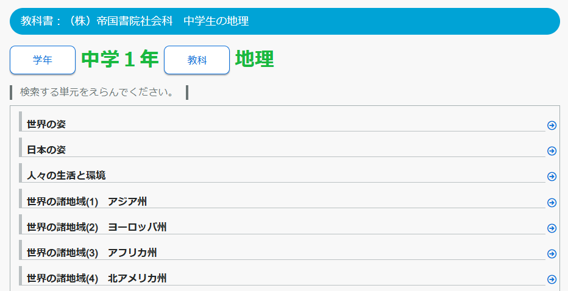Choose 世界の諸地域(3) アフリカ州 unit text
The image size is (568, 291).
[x=92, y=253]
